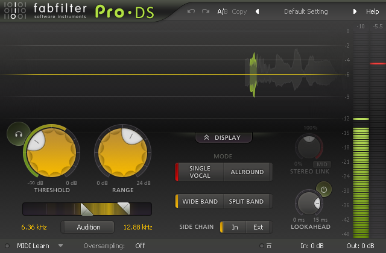Click the Out: 0 dB output level
Image resolution: width=386 pixels, height=253 pixels.
(x=360, y=246)
